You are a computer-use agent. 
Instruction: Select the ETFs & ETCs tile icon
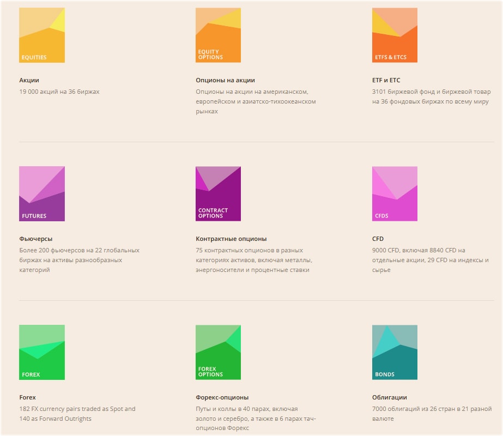[x=395, y=35]
